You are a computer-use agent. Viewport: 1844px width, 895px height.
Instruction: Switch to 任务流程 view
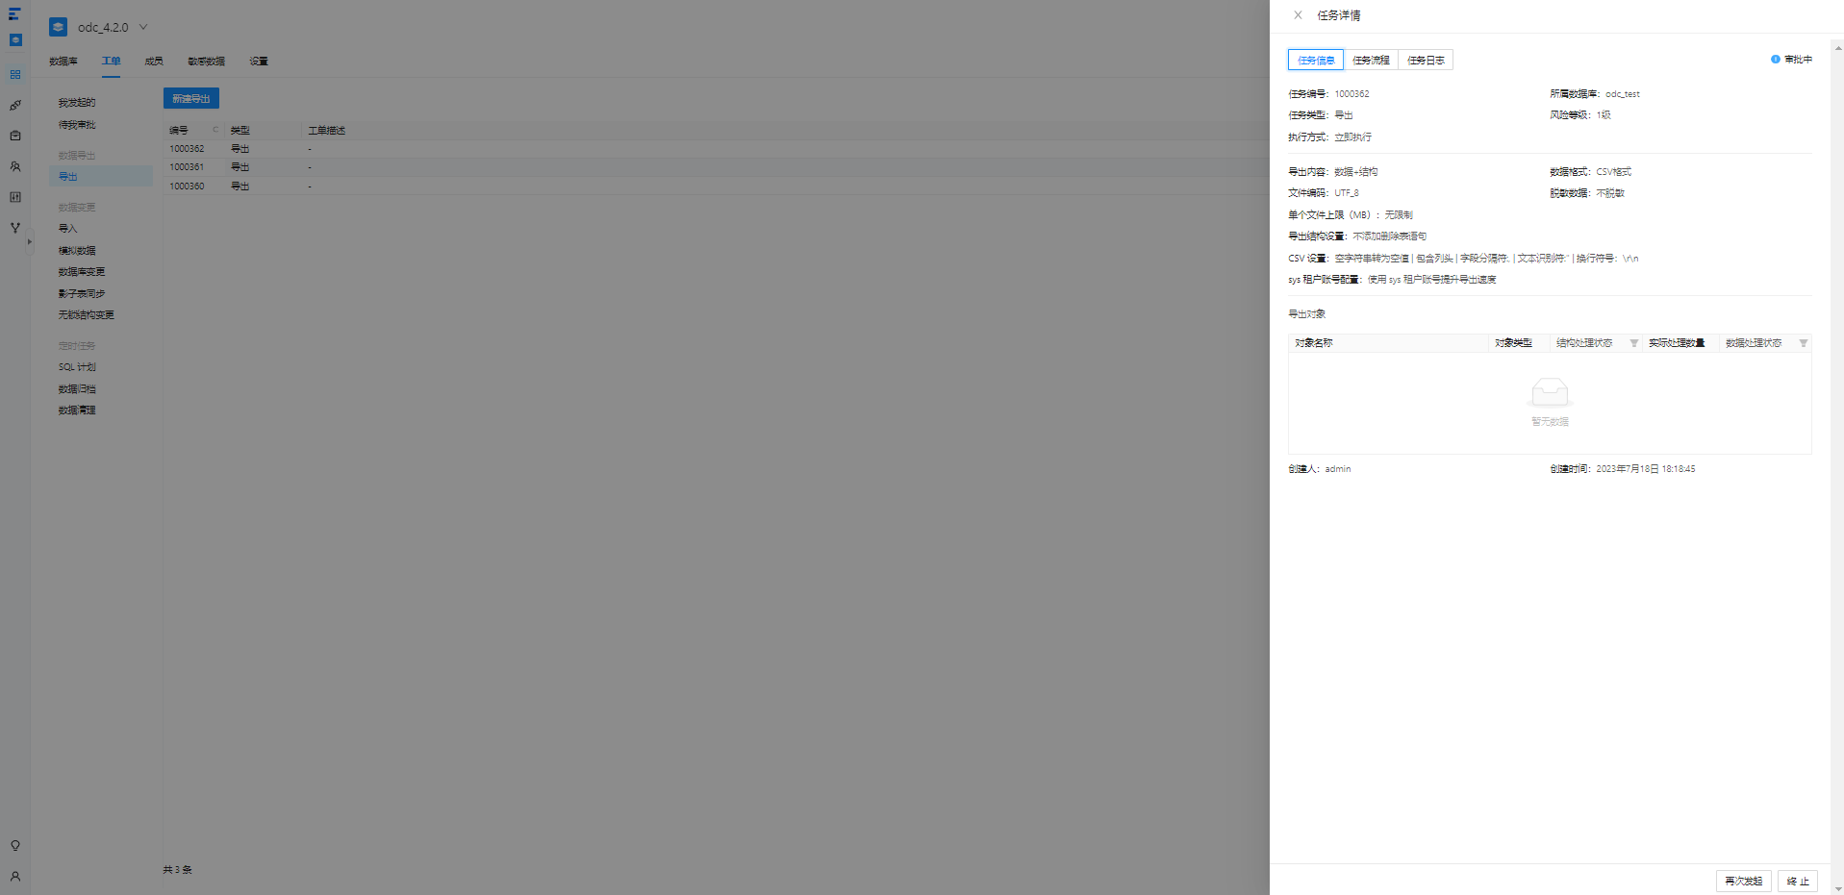coord(1371,61)
